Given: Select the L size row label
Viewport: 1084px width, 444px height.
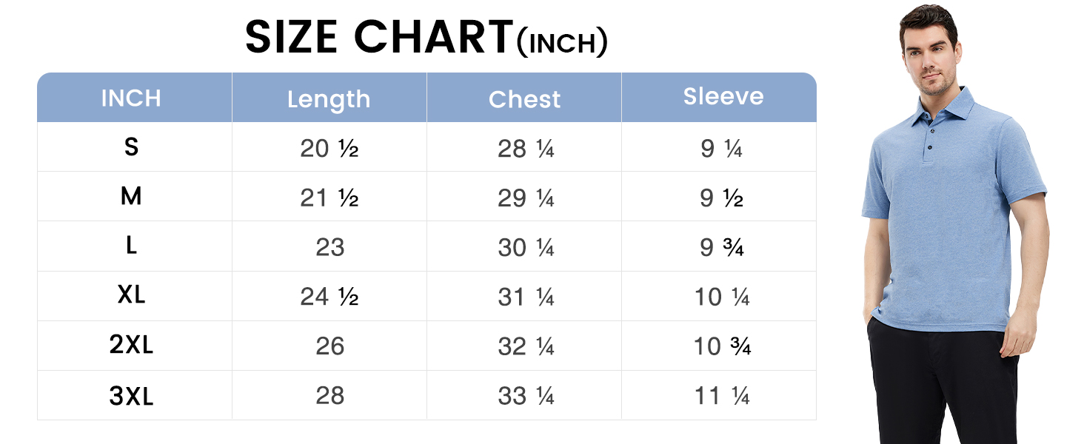Looking at the screenshot, I should [x=131, y=246].
